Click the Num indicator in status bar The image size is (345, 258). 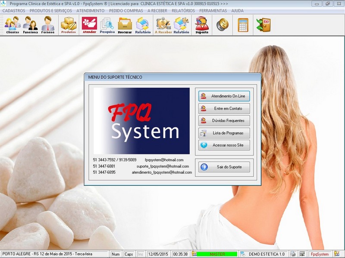click(116, 254)
